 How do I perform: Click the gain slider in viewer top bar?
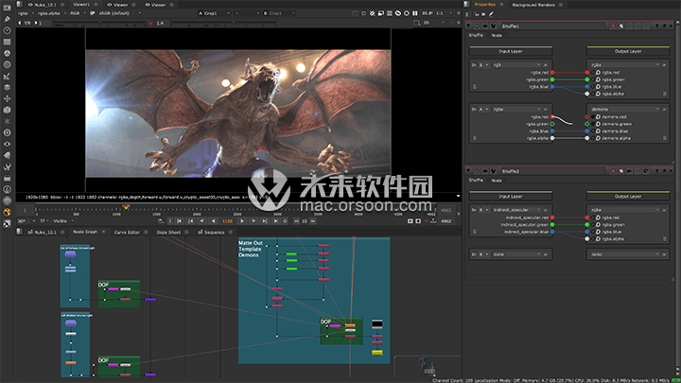[x=98, y=23]
